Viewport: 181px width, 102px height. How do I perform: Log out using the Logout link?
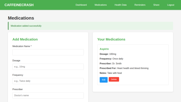pyautogui.click(x=171, y=5)
